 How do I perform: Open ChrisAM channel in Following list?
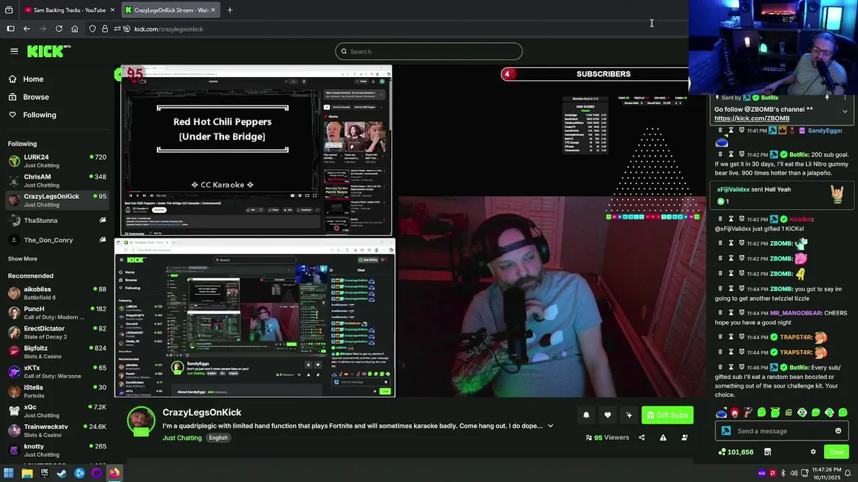coord(57,180)
